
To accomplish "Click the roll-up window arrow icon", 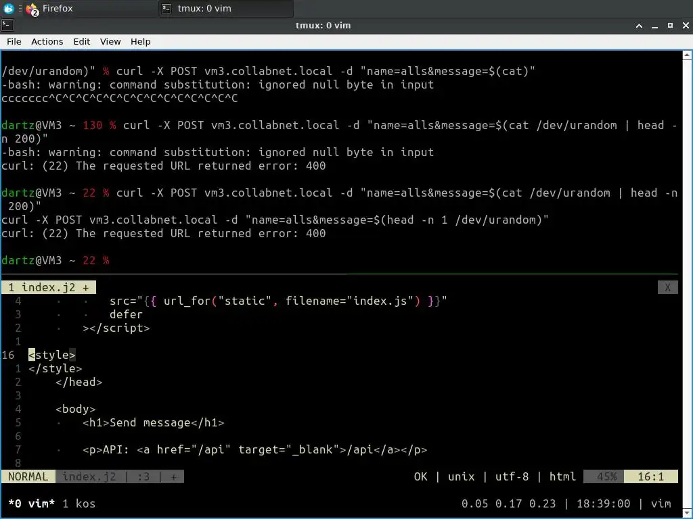I will pos(639,26).
